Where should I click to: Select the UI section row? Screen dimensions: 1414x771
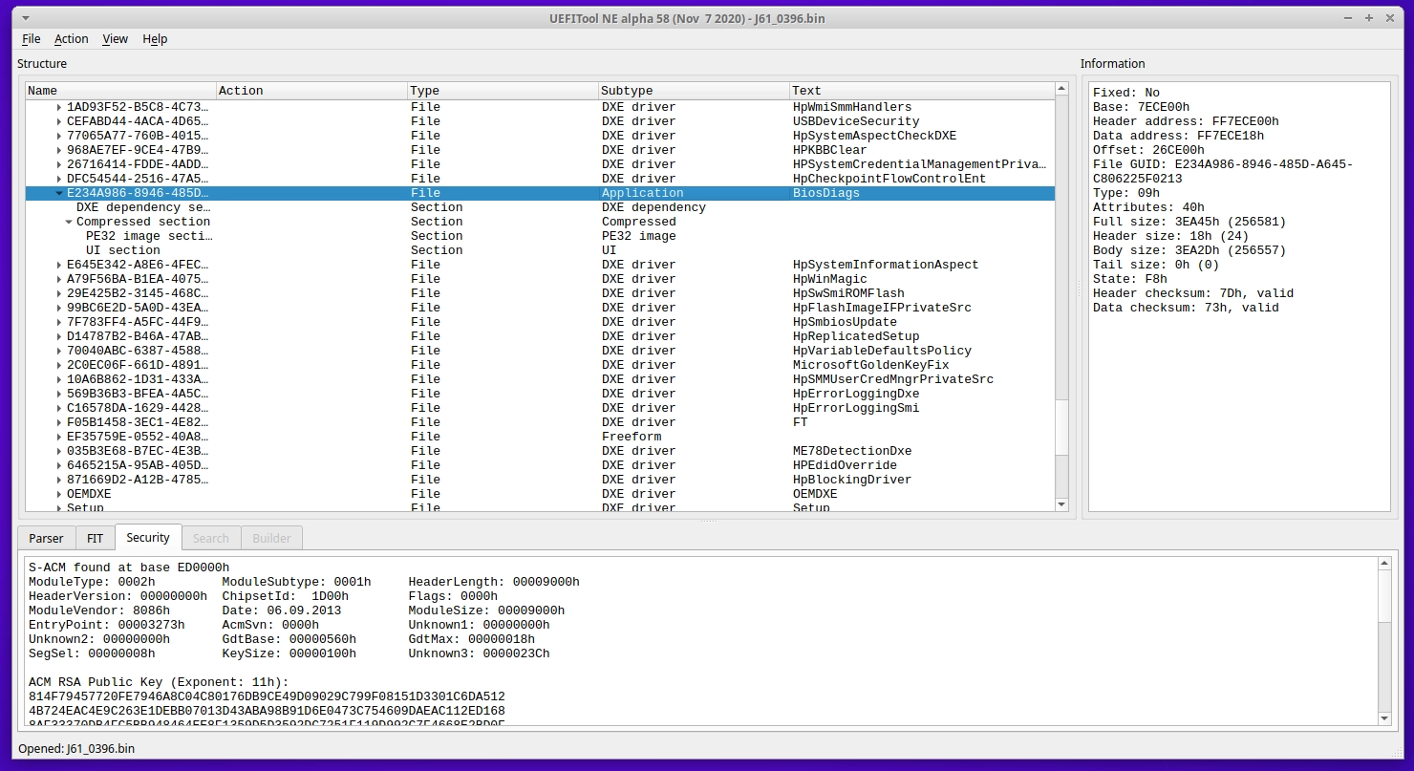click(x=540, y=250)
